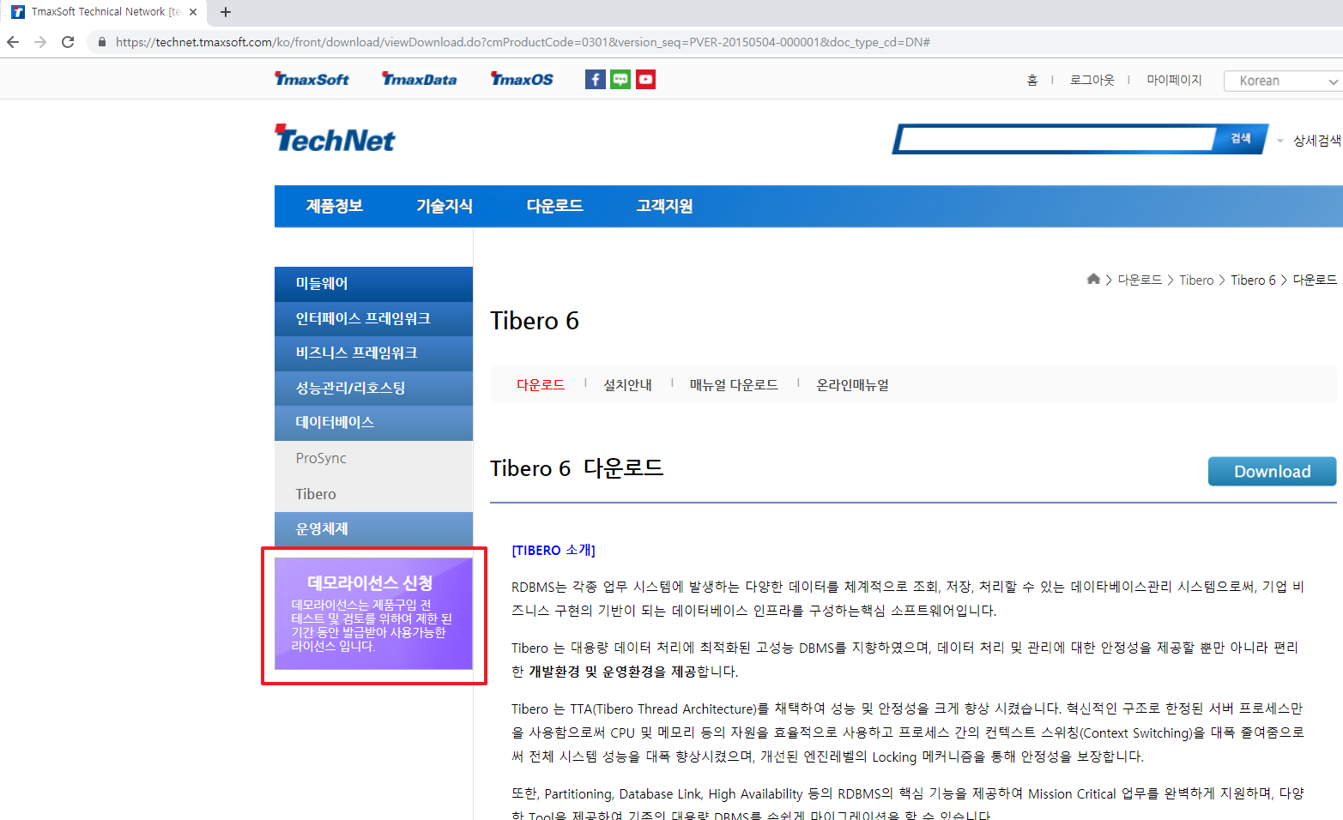This screenshot has width=1343, height=820.
Task: Click the browser forward arrow
Action: tap(40, 42)
